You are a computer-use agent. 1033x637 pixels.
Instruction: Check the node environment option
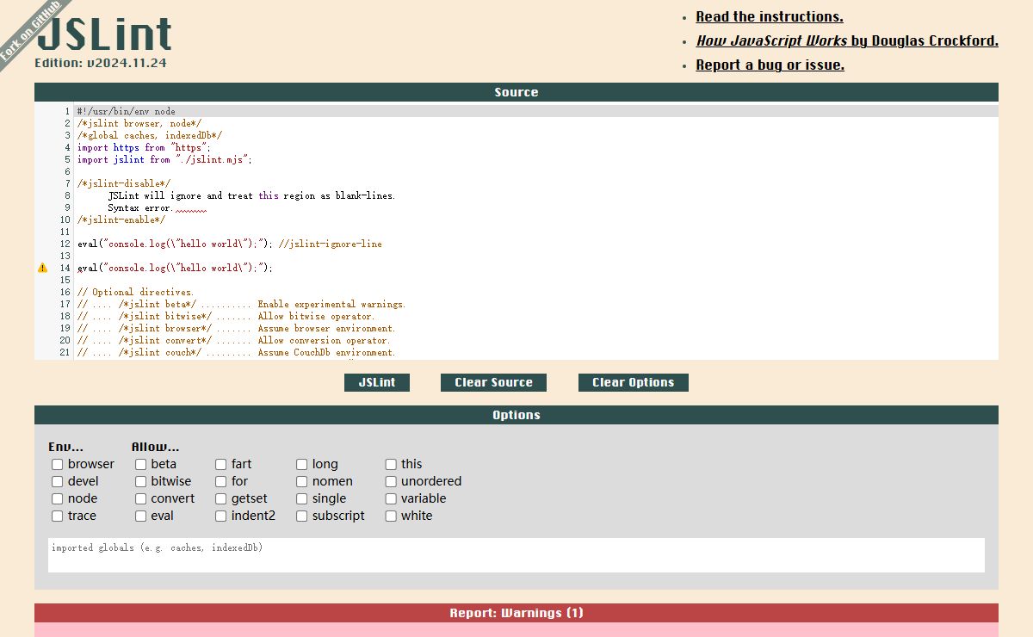point(58,499)
